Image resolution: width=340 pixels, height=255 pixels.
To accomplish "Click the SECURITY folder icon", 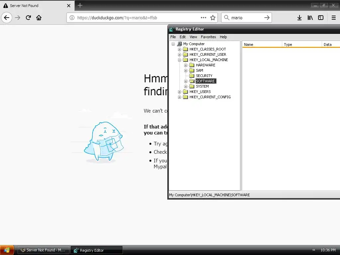I will click(x=192, y=76).
